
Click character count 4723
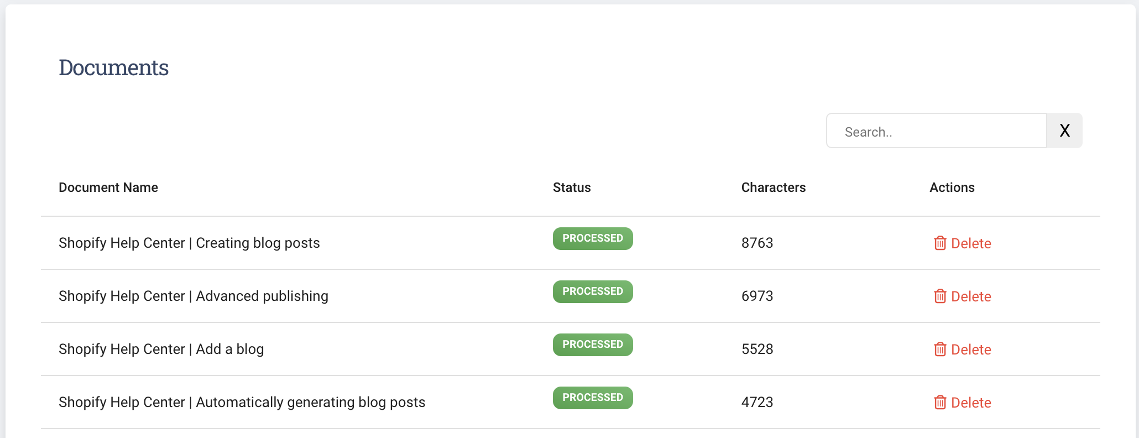click(757, 402)
